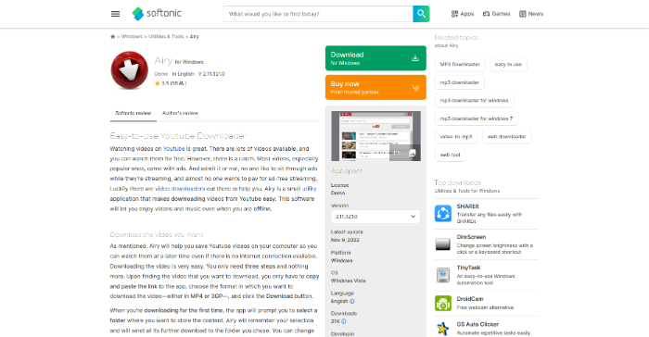
Task: Click the home breadcrumb icon
Action: tap(112, 37)
